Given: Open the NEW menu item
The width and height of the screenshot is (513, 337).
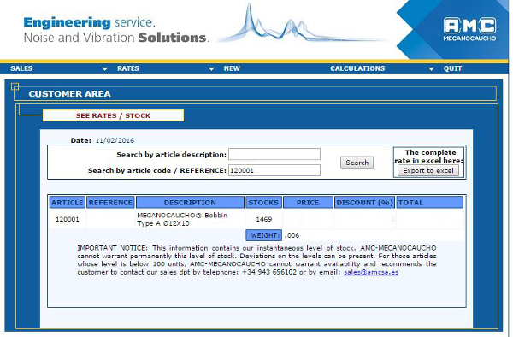Looking at the screenshot, I should [x=232, y=68].
